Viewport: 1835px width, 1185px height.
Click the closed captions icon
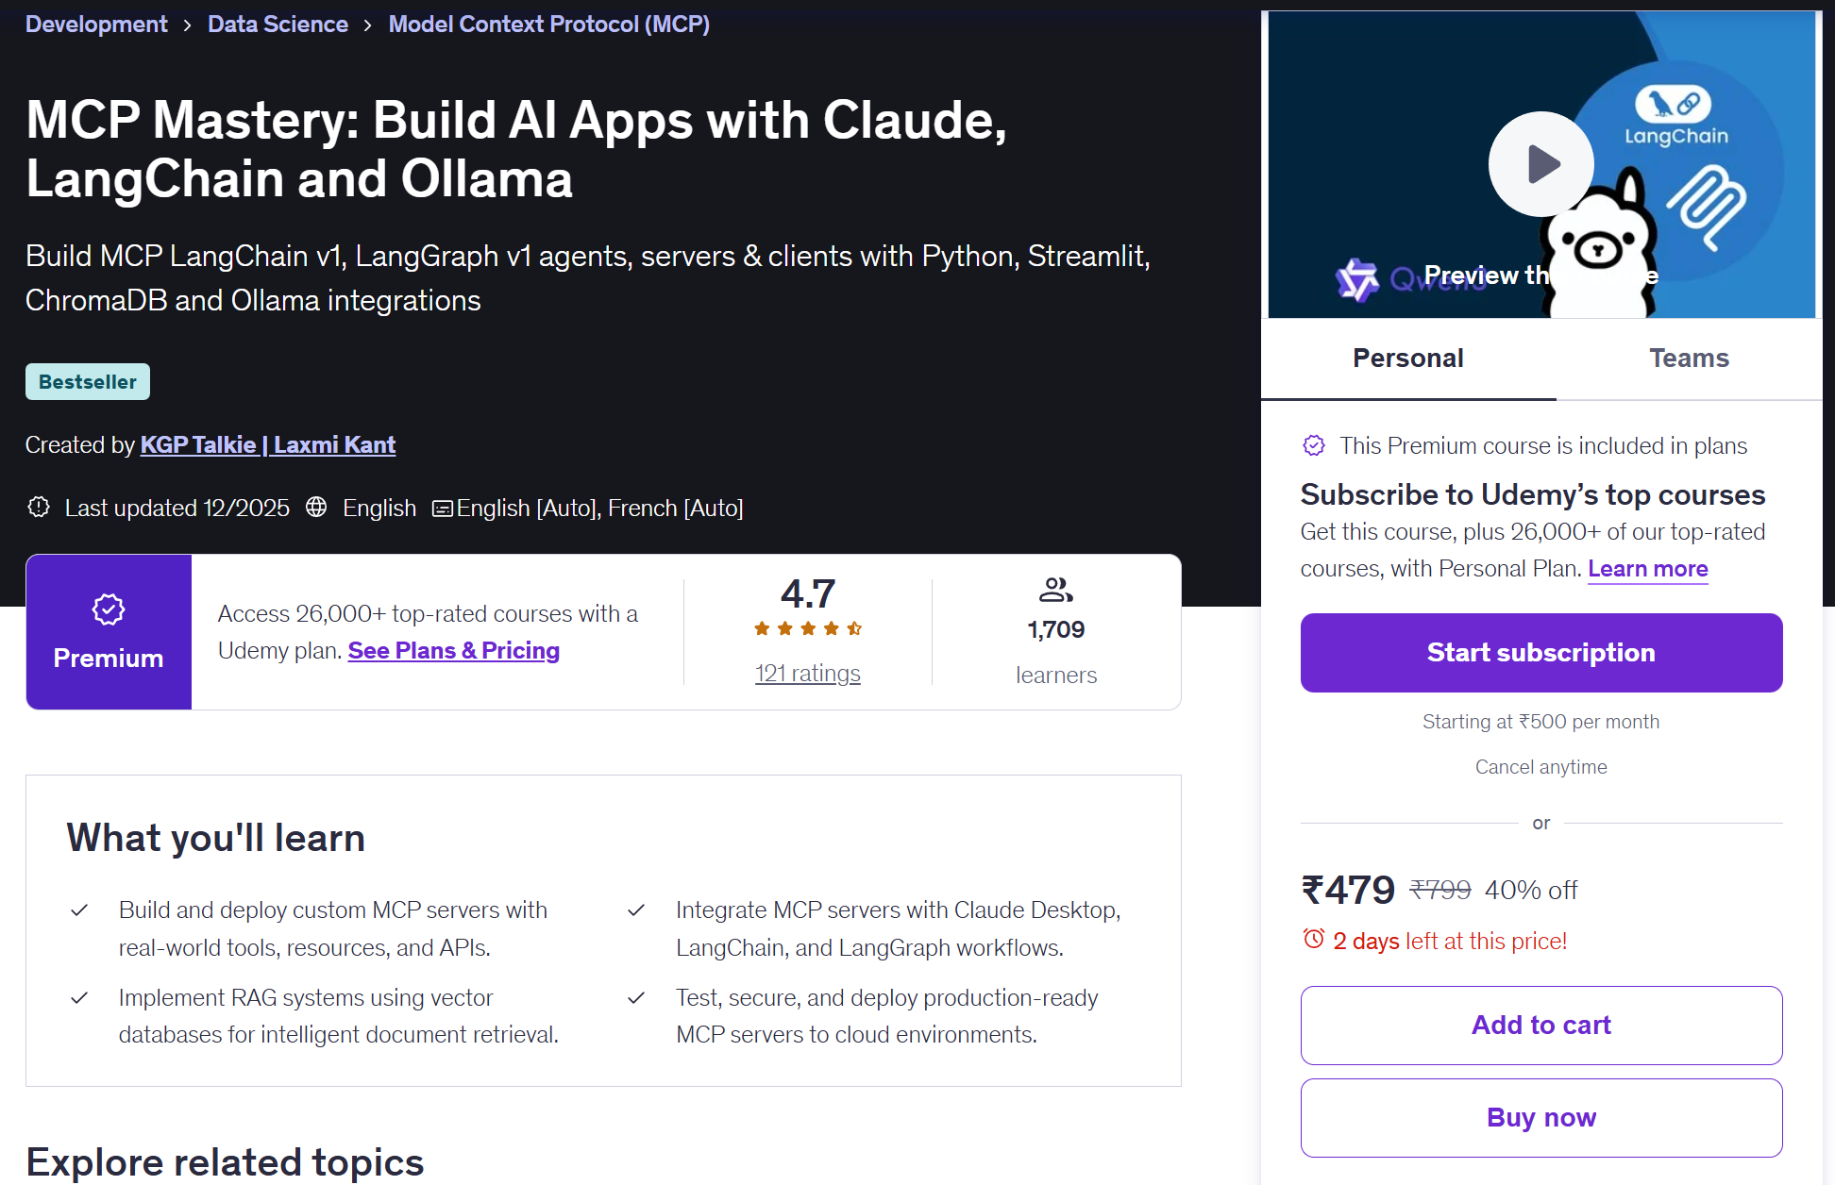point(442,509)
